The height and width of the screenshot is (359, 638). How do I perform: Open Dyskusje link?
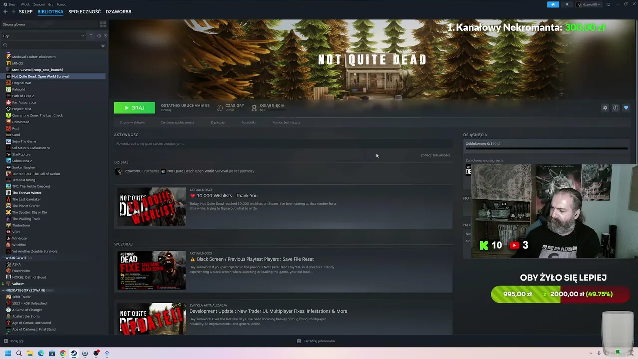[x=218, y=122]
